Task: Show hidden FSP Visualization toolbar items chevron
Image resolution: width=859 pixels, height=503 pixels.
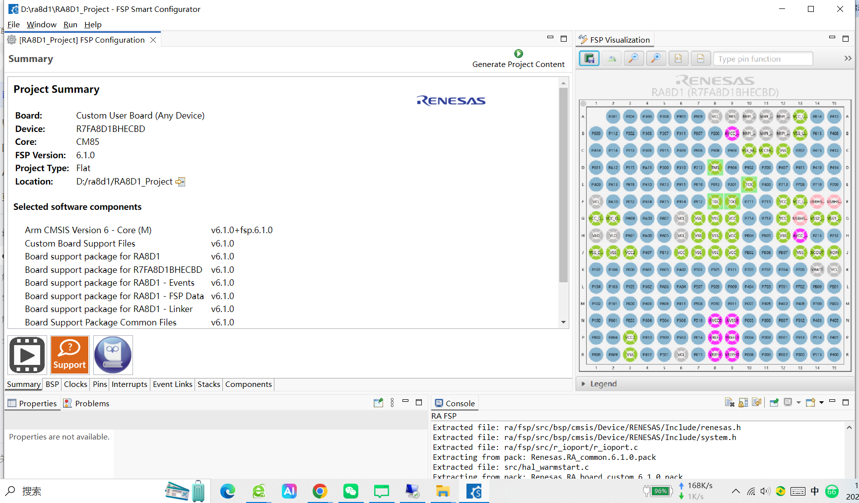Action: [x=848, y=59]
